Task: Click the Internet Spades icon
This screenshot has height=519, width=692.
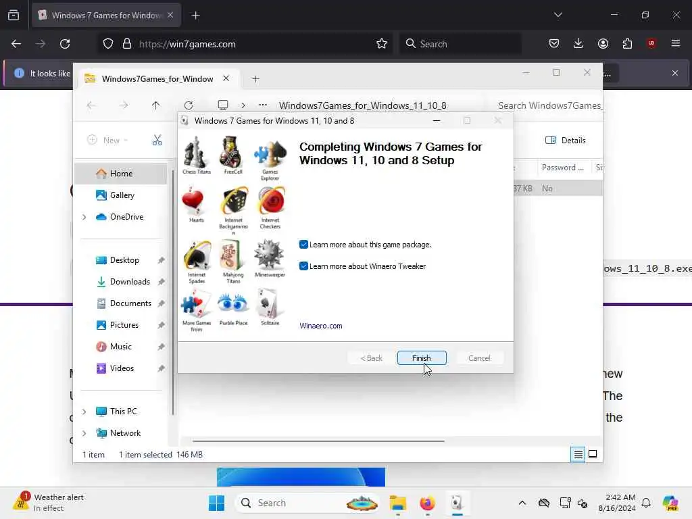Action: point(197,262)
